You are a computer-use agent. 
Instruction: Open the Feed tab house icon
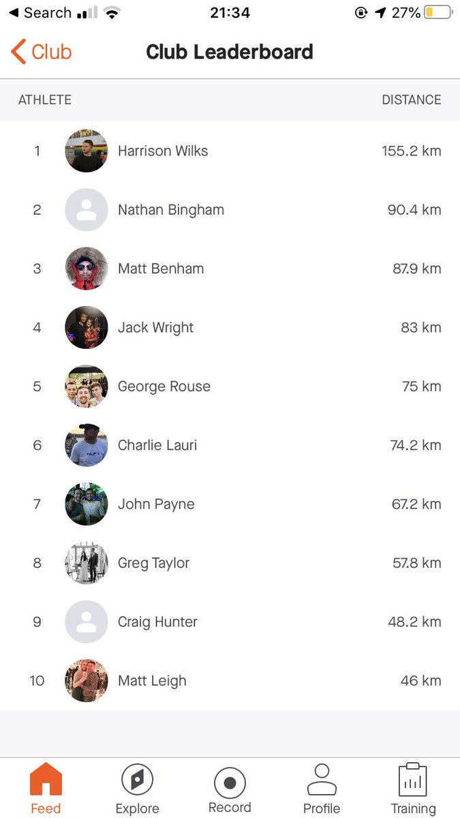tap(46, 780)
